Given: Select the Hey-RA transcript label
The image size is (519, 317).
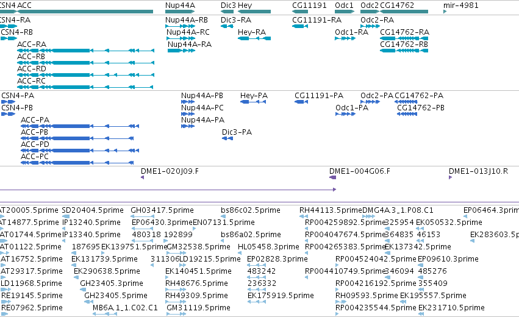Looking at the screenshot, I should 251,32.
